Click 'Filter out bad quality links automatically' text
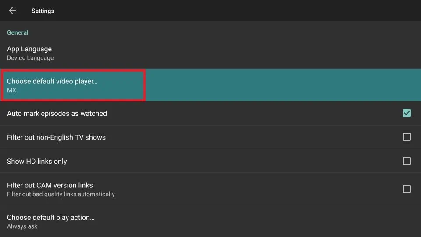This screenshot has width=421, height=237. click(61, 194)
